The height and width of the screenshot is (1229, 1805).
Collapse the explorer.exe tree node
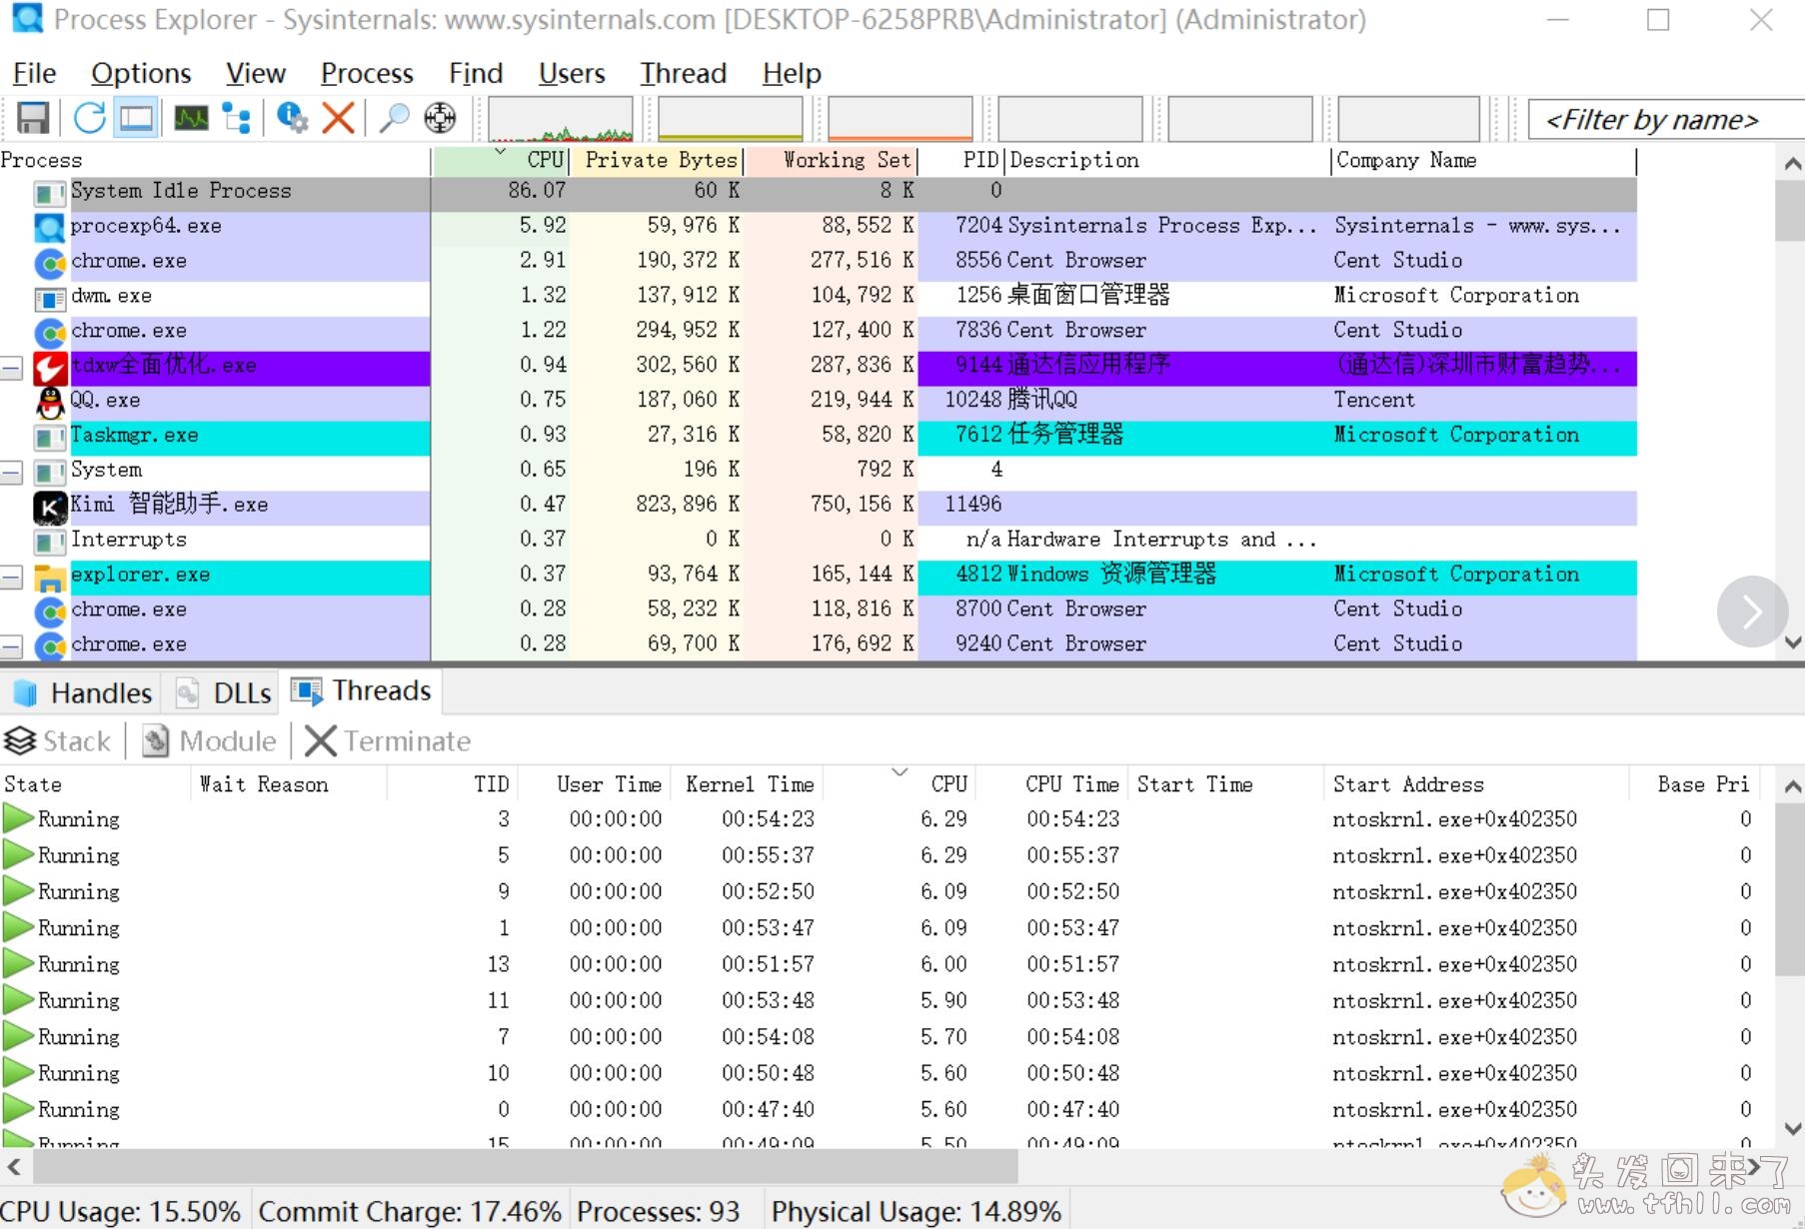(x=11, y=577)
